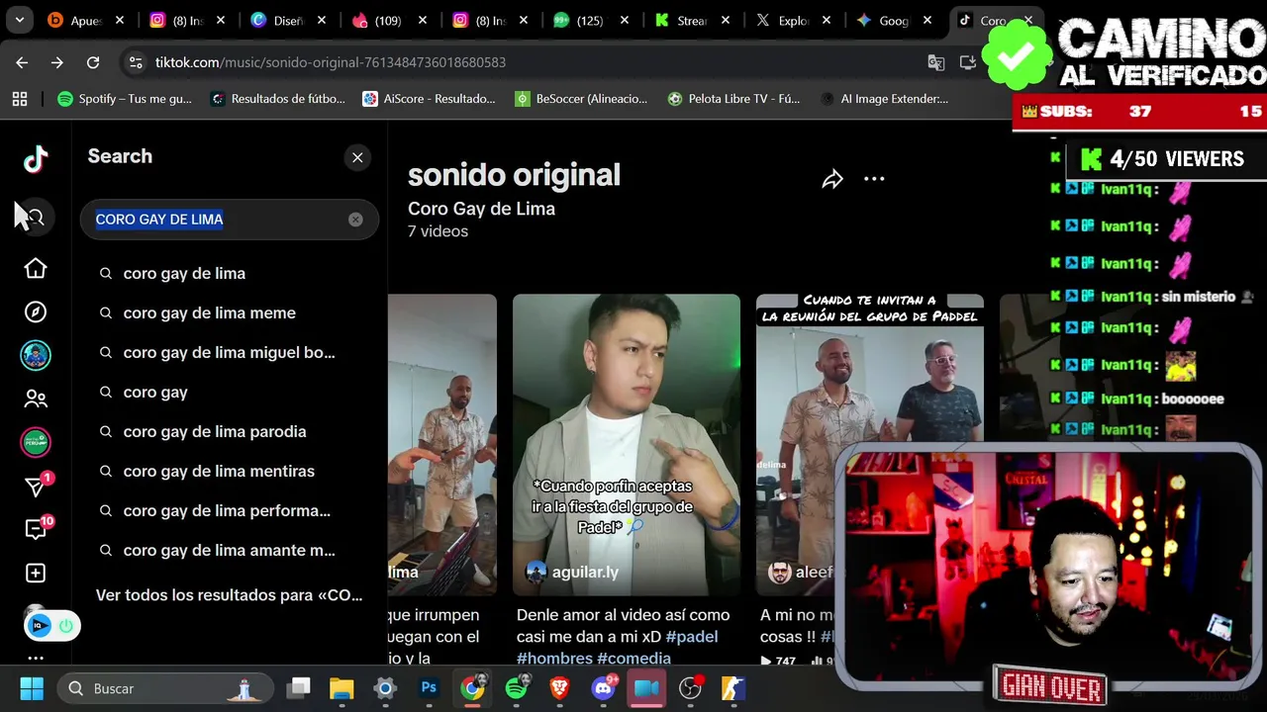Open the AI Image Extender bookmark
The height and width of the screenshot is (712, 1267).
(x=884, y=99)
